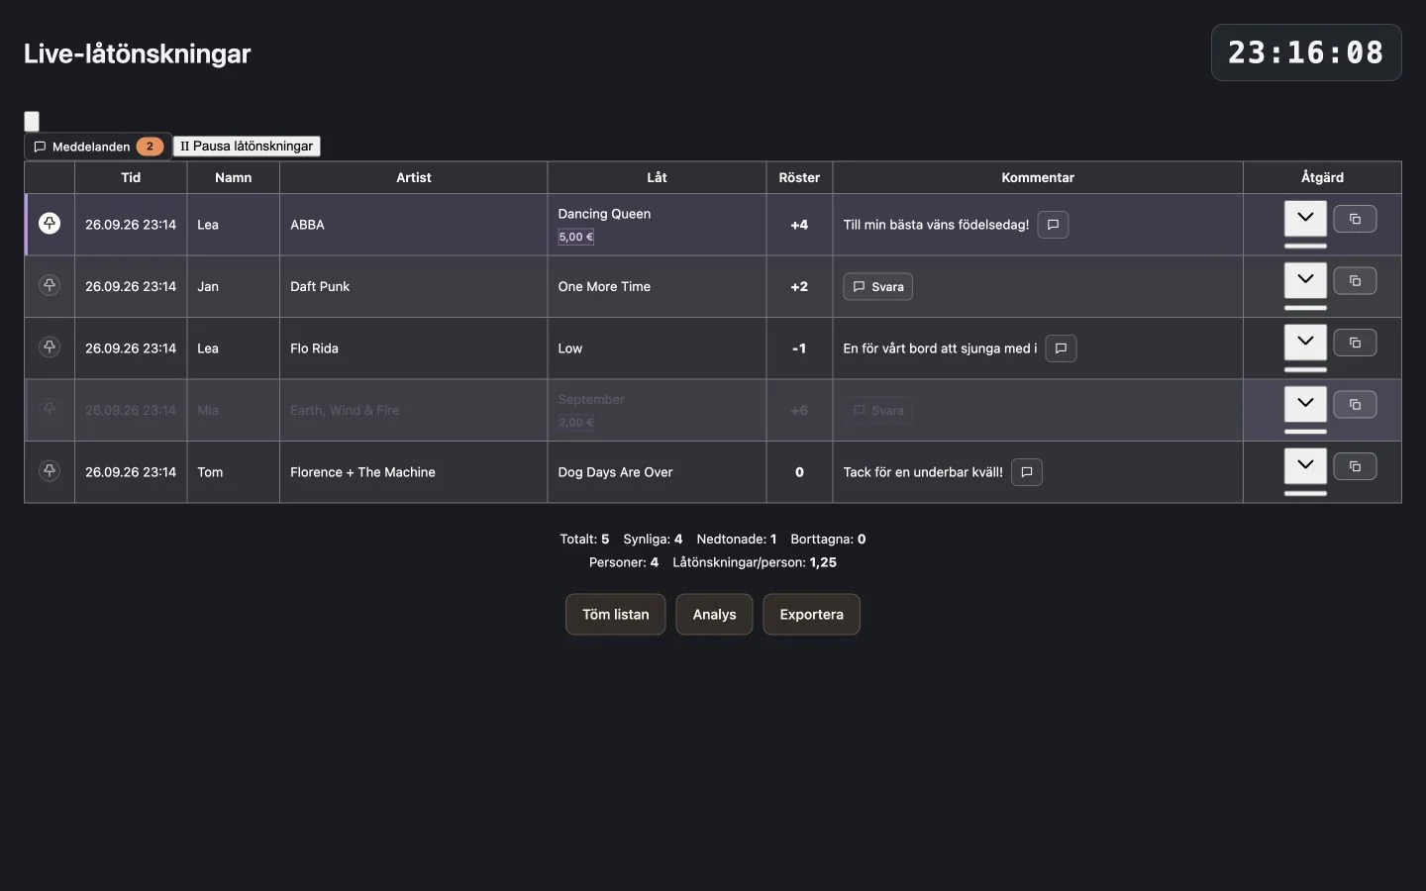Expand actions dropdown for ABBA row
Screen dimensions: 1426x891
(x=1305, y=218)
